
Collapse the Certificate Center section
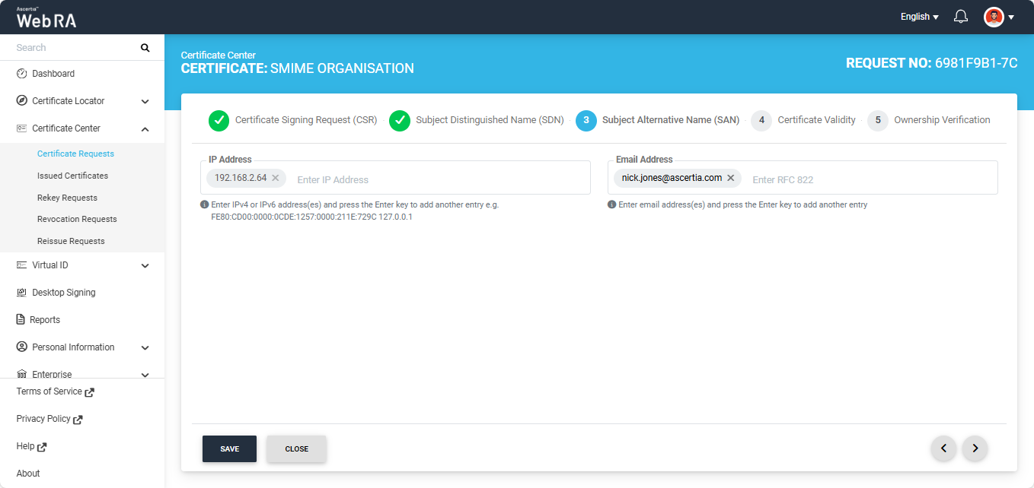[x=145, y=128]
